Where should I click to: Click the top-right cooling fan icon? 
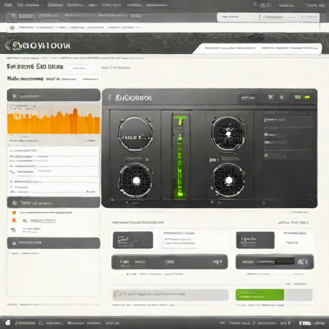tap(228, 133)
